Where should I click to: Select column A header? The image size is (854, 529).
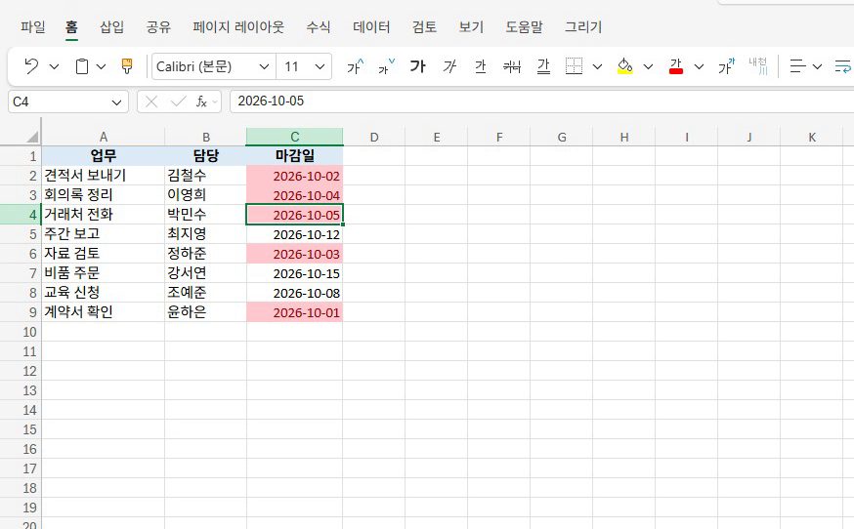tap(103, 138)
